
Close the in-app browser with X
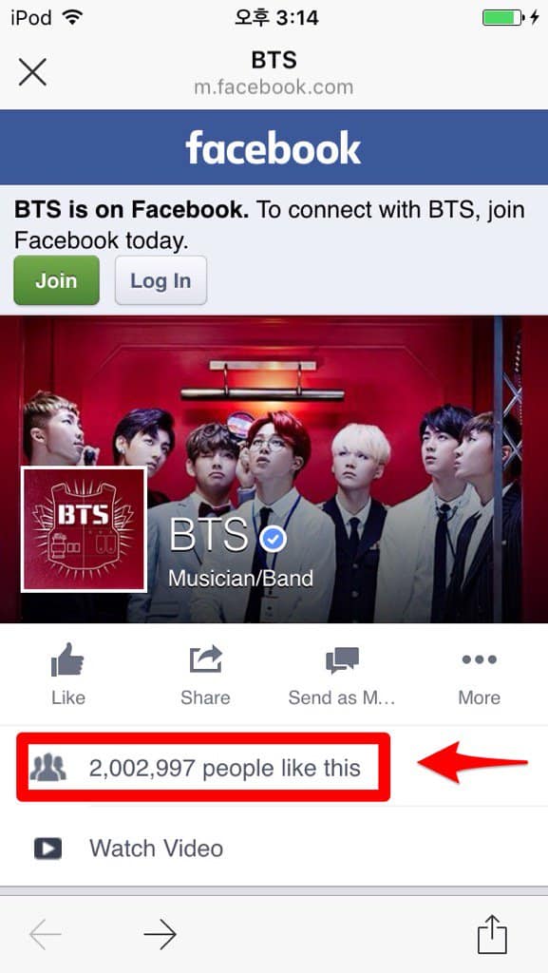click(32, 72)
